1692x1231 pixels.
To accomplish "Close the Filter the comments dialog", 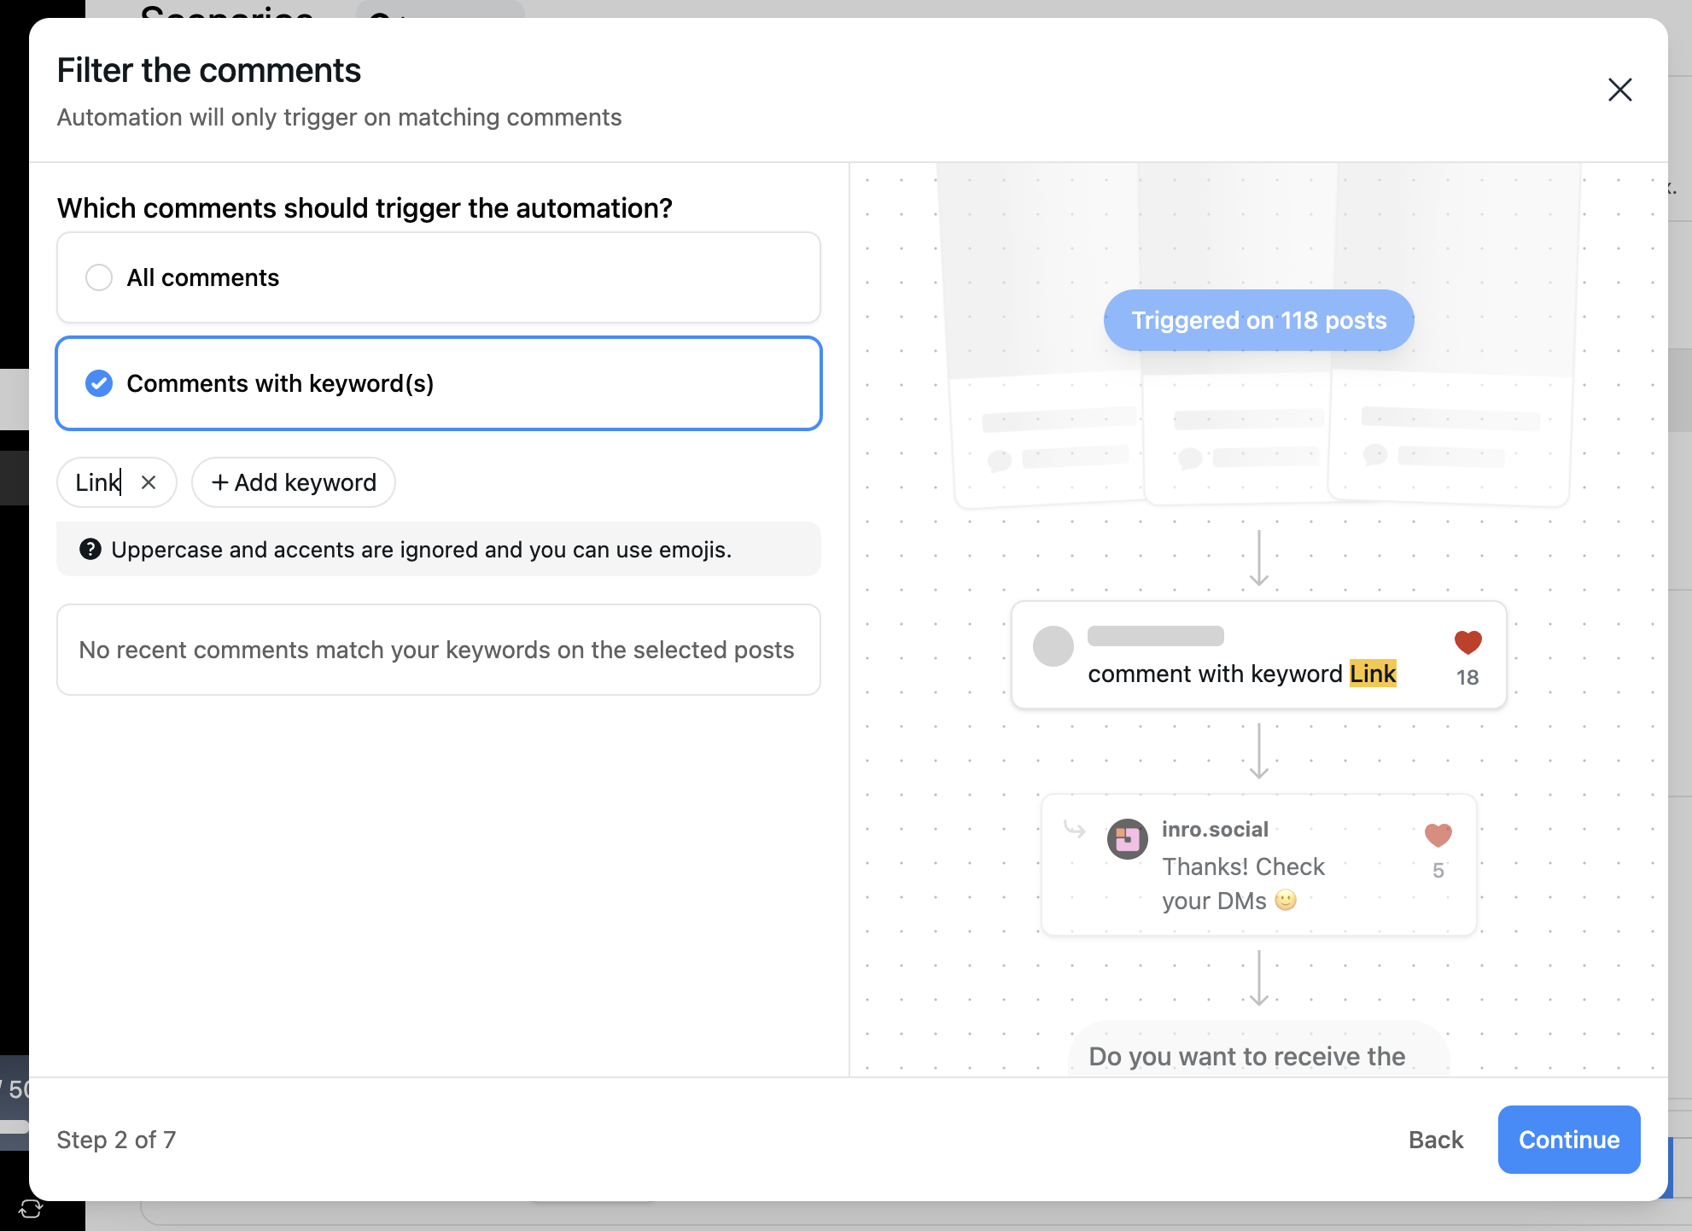I will pos(1619,89).
